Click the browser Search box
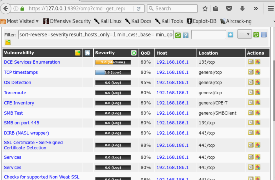The image size is (275, 180). 172,8
